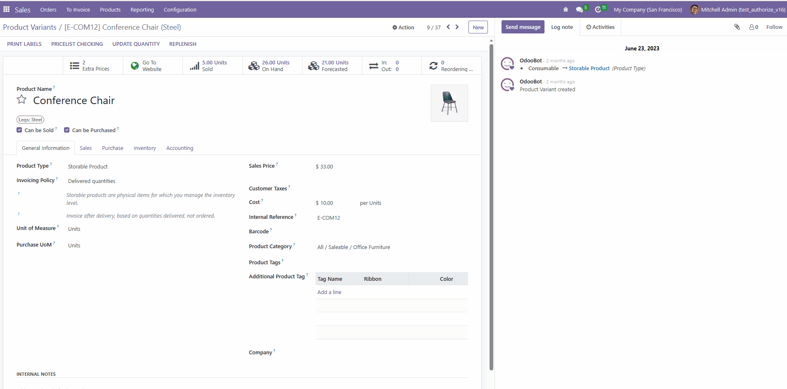Toggle the Can be Purchased checkbox
The width and height of the screenshot is (787, 389).
[67, 130]
